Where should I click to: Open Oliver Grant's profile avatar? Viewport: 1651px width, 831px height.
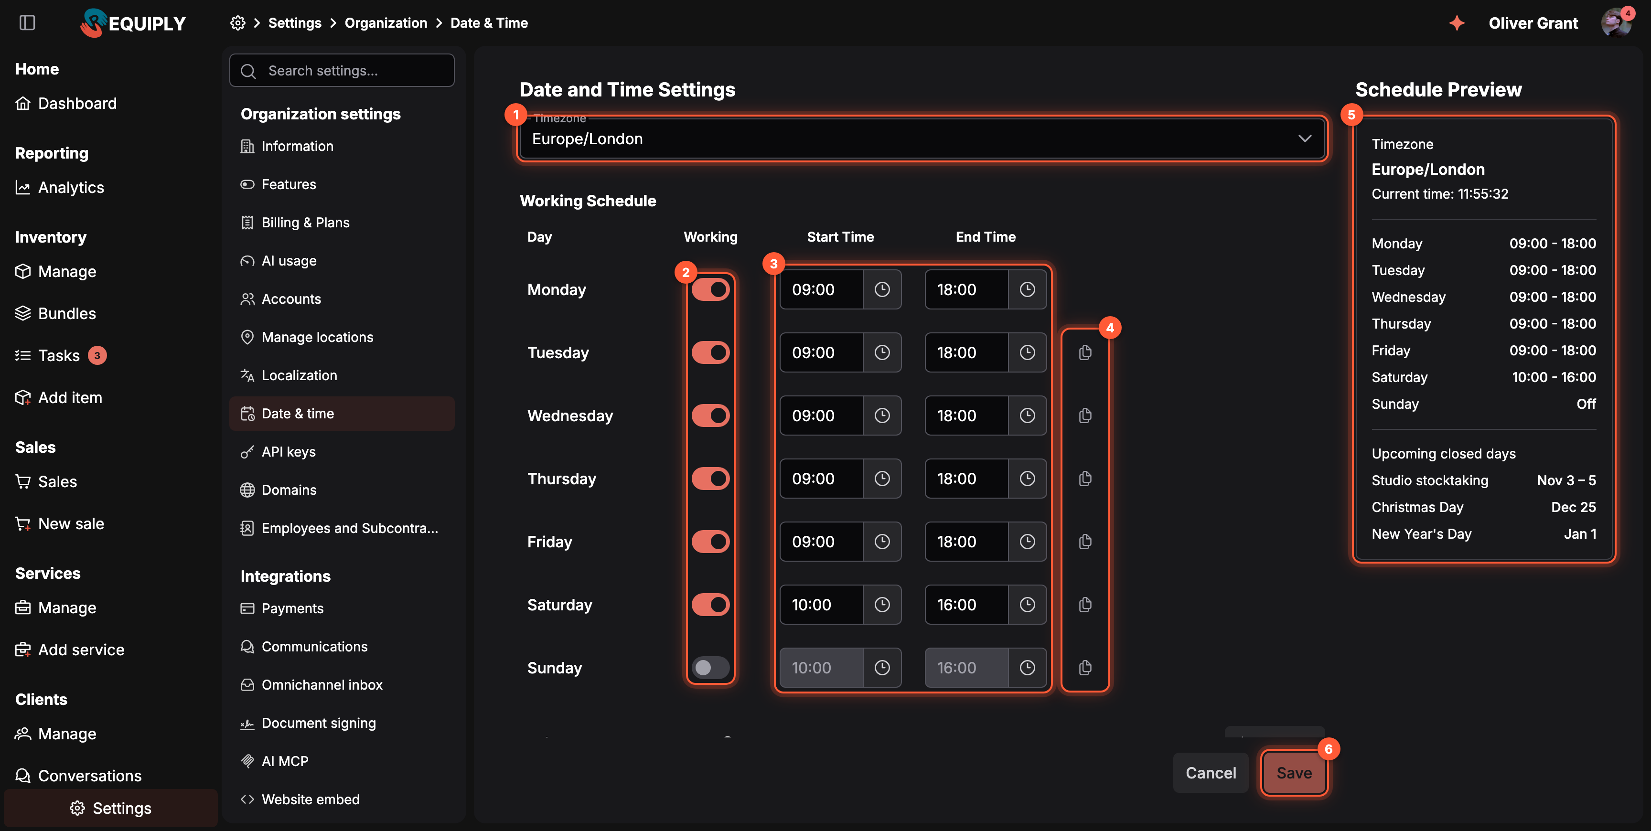click(x=1616, y=23)
